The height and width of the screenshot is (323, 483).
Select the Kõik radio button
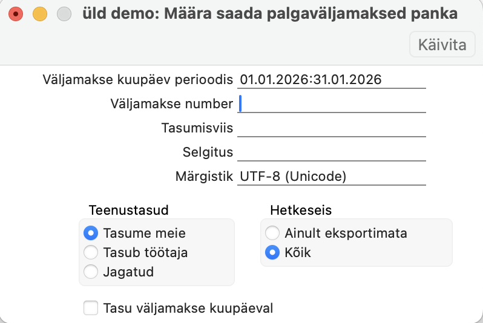tap(272, 252)
